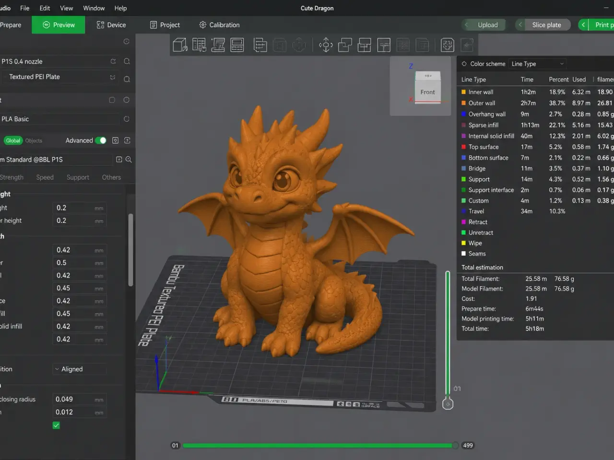
Task: Click the Print button
Action: (602, 25)
